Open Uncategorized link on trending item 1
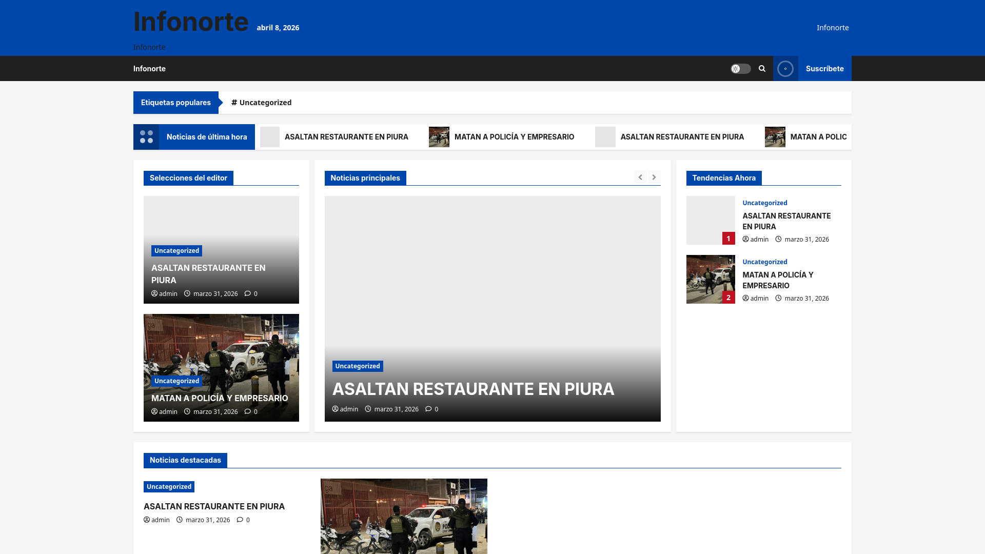Screen dimensions: 985x554 point(764,203)
